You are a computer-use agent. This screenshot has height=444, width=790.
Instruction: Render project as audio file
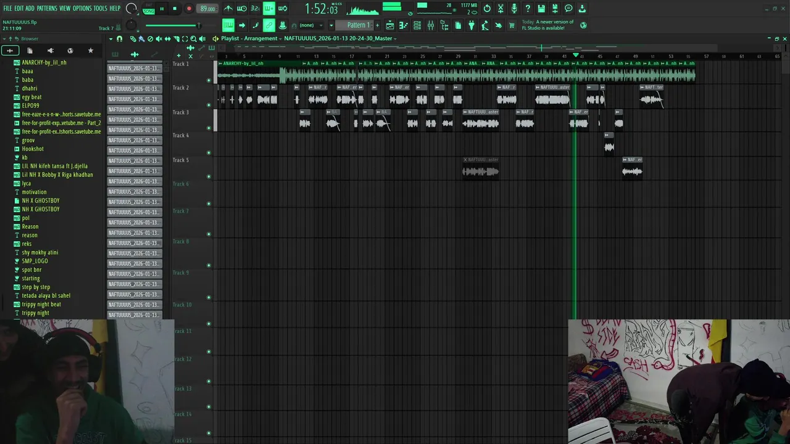coord(555,9)
